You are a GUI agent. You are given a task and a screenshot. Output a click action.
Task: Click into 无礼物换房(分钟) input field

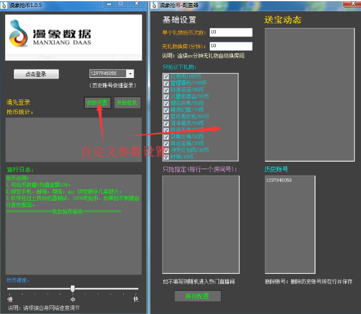click(231, 46)
